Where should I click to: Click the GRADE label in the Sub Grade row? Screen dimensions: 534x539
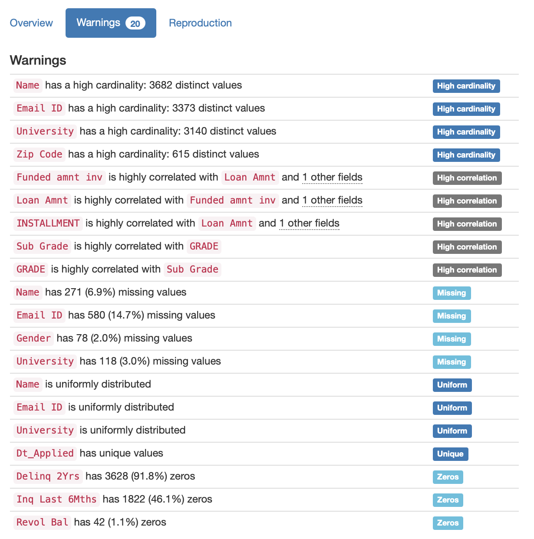(204, 246)
